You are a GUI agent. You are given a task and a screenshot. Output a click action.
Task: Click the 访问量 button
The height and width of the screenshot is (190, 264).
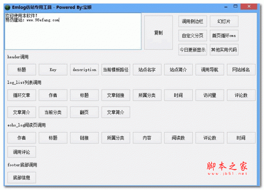click(x=210, y=95)
